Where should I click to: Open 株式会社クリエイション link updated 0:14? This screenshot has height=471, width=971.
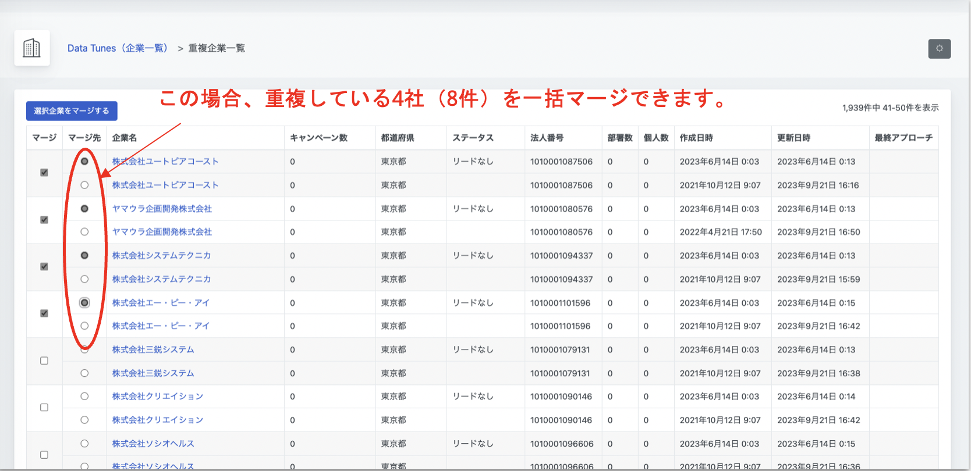(158, 397)
